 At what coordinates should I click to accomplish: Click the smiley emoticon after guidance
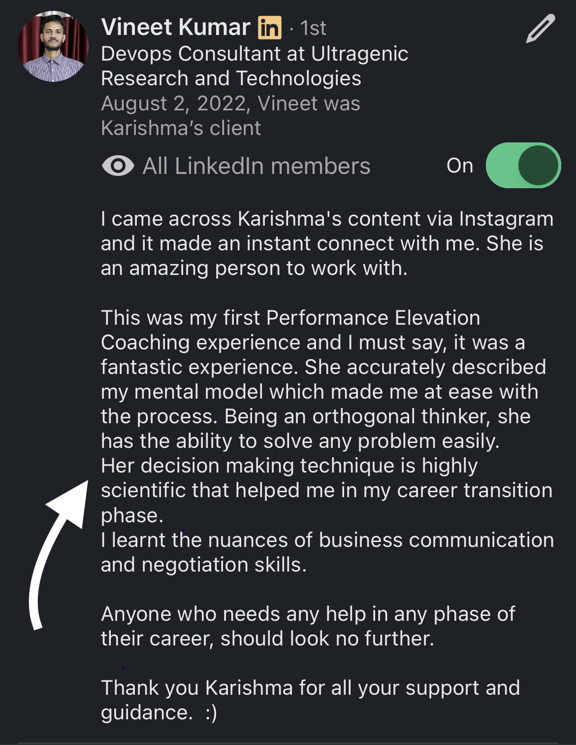click(211, 713)
